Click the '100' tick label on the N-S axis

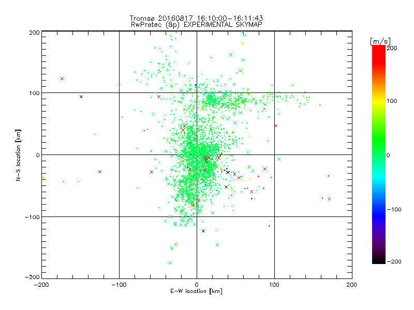(x=34, y=93)
